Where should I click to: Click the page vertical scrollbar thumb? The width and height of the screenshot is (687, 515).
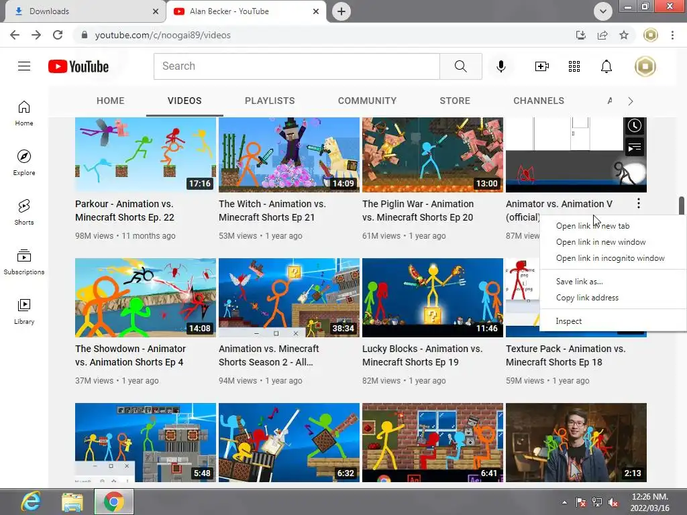[x=682, y=205]
